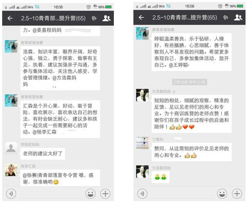Switch to voice input in left chat
This screenshot has height=202, width=249.
click(x=11, y=193)
